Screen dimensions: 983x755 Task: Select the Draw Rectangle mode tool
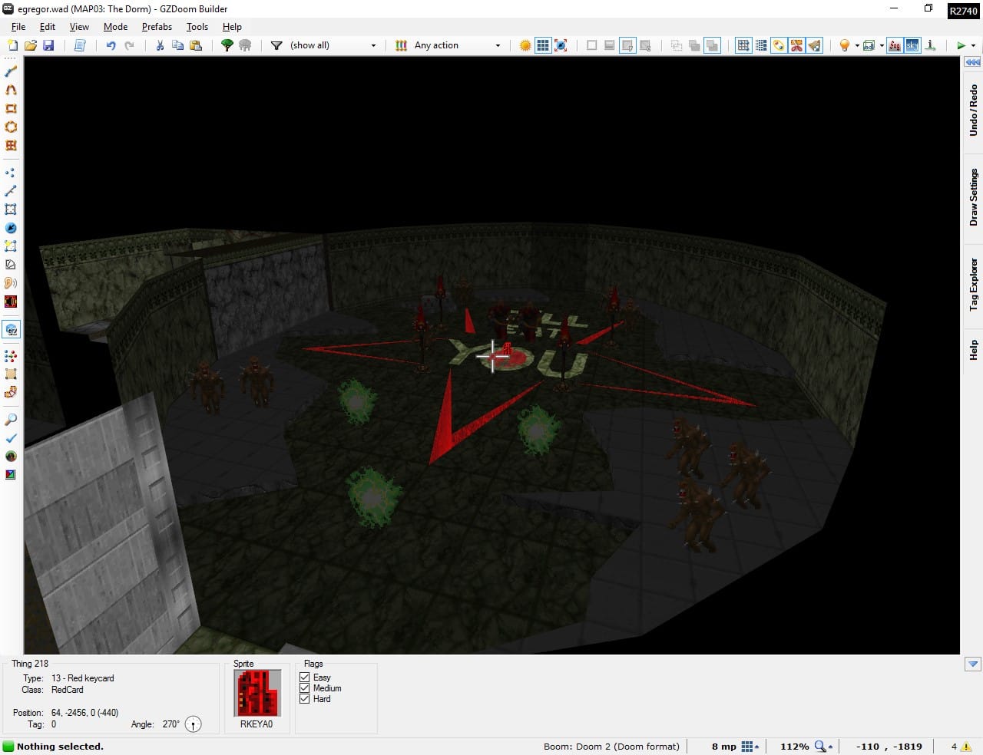tap(11, 108)
